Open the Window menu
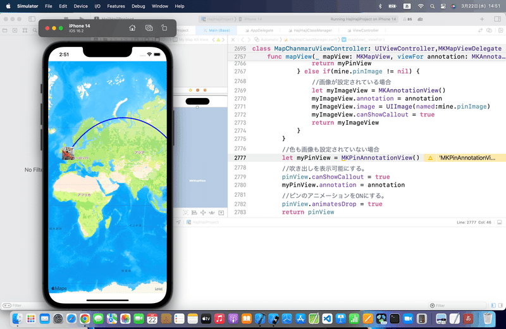Image resolution: width=506 pixels, height=329 pixels. point(160,6)
